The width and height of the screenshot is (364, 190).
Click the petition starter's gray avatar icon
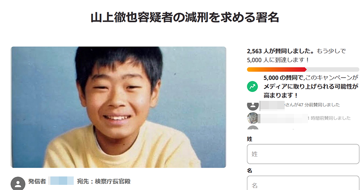pyautogui.click(x=18, y=183)
